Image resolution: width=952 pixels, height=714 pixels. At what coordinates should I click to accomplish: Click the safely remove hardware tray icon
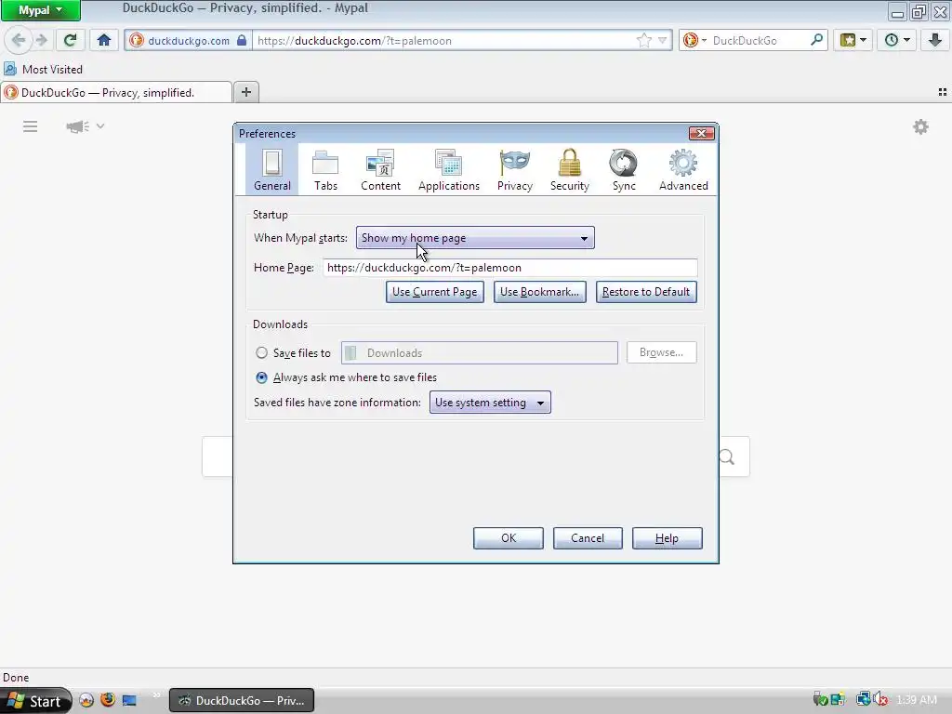pyautogui.click(x=820, y=700)
